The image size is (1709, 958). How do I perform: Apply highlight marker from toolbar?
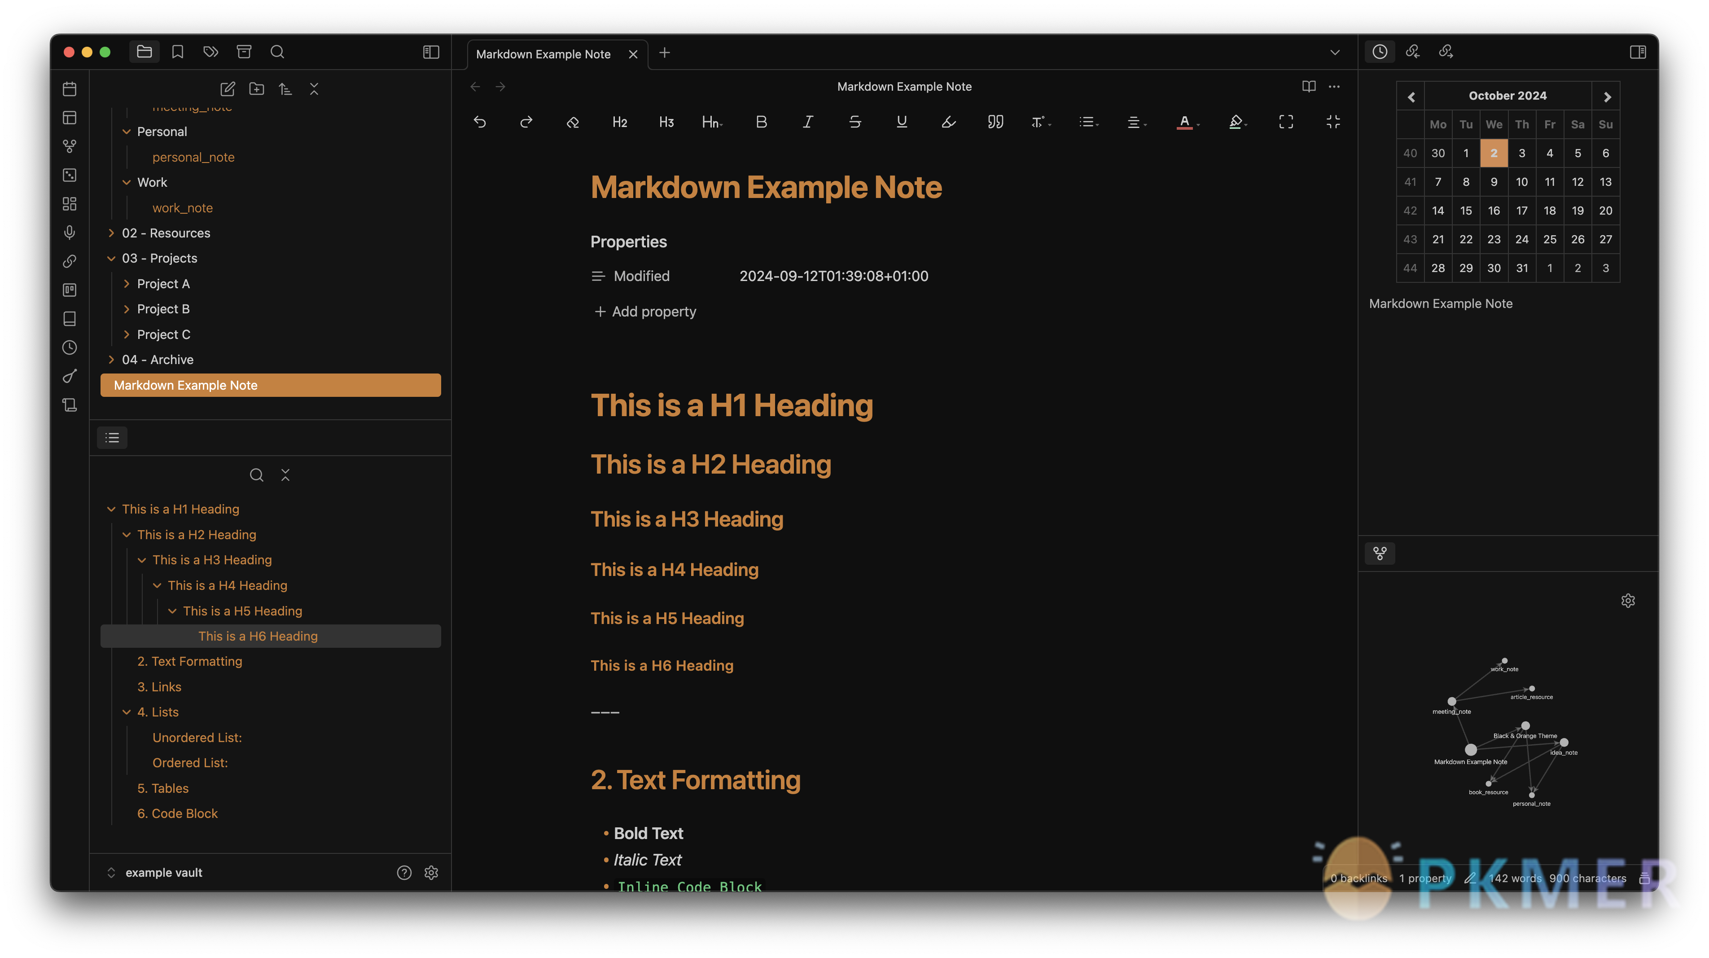[948, 122]
